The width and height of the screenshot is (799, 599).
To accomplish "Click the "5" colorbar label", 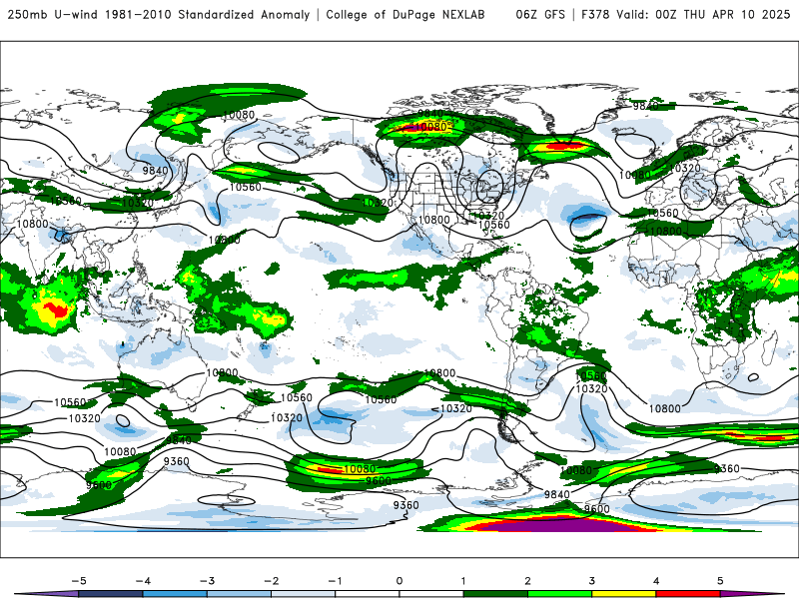I will click(720, 581).
